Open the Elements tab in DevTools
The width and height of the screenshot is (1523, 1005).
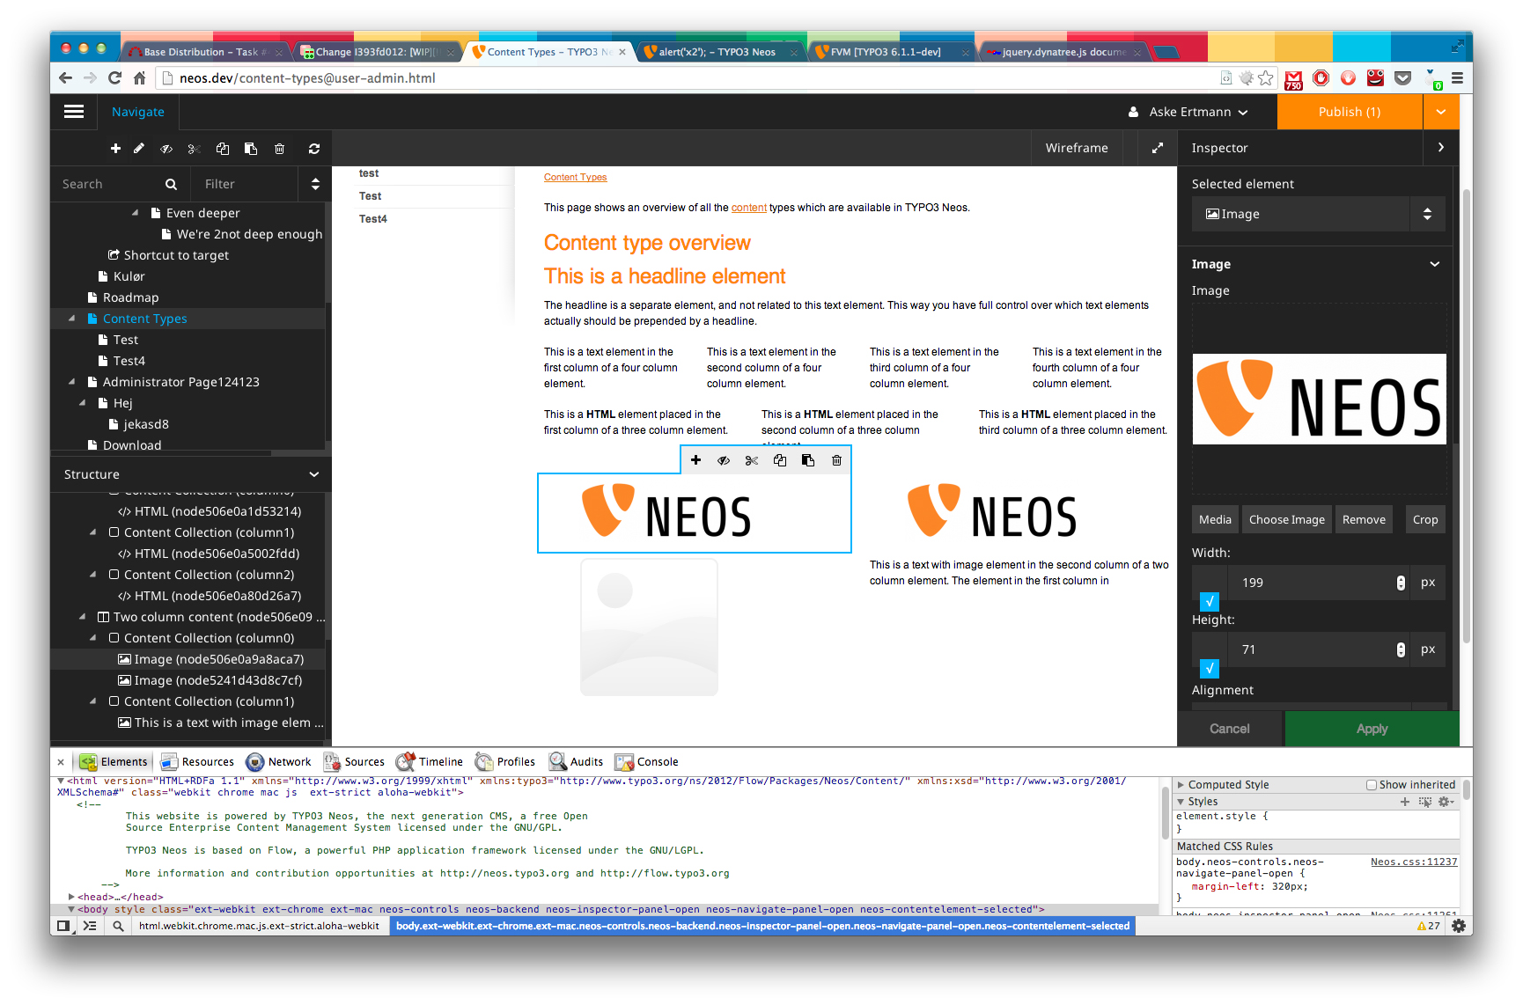tap(114, 762)
